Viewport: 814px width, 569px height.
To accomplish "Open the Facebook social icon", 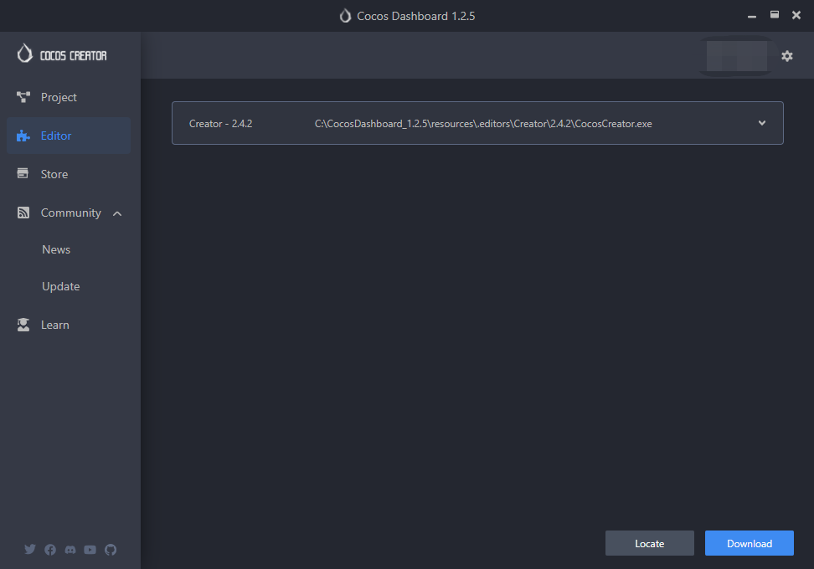I will pyautogui.click(x=50, y=549).
